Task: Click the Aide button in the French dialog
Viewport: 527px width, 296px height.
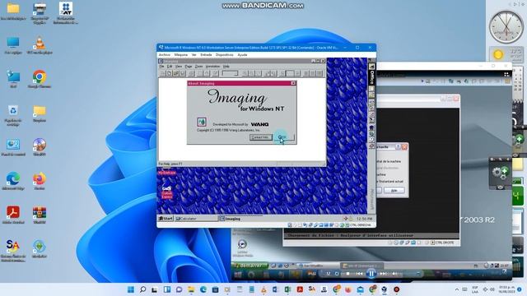Action: coord(394,190)
